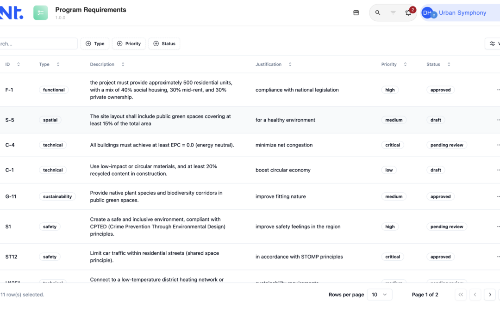
Task: Focus the search input field
Action: 38,43
